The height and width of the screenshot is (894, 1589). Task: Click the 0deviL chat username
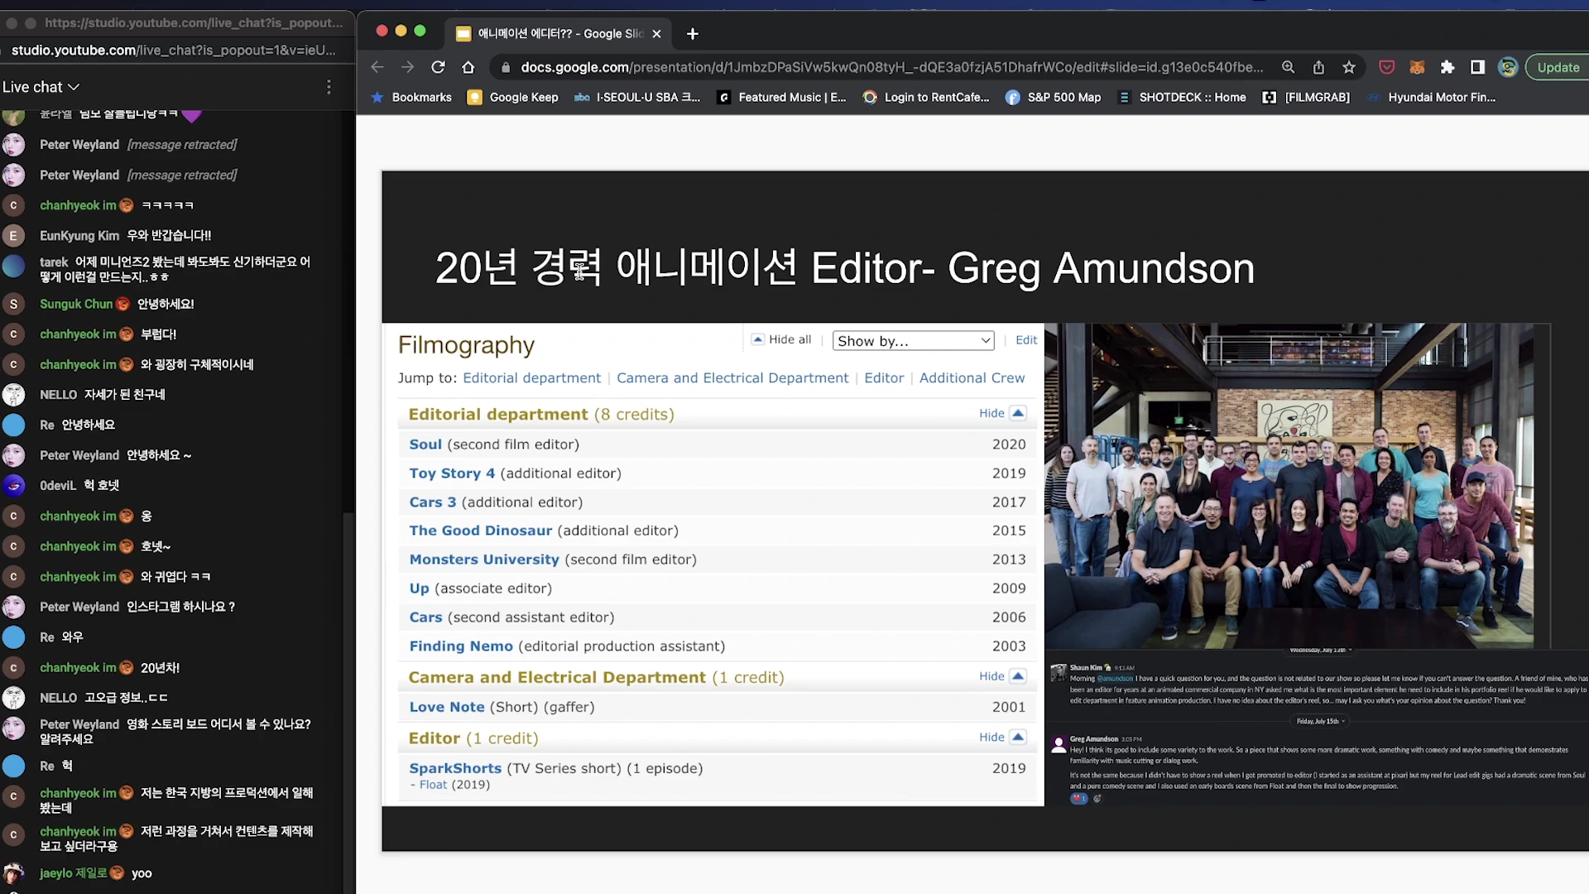[x=58, y=485]
